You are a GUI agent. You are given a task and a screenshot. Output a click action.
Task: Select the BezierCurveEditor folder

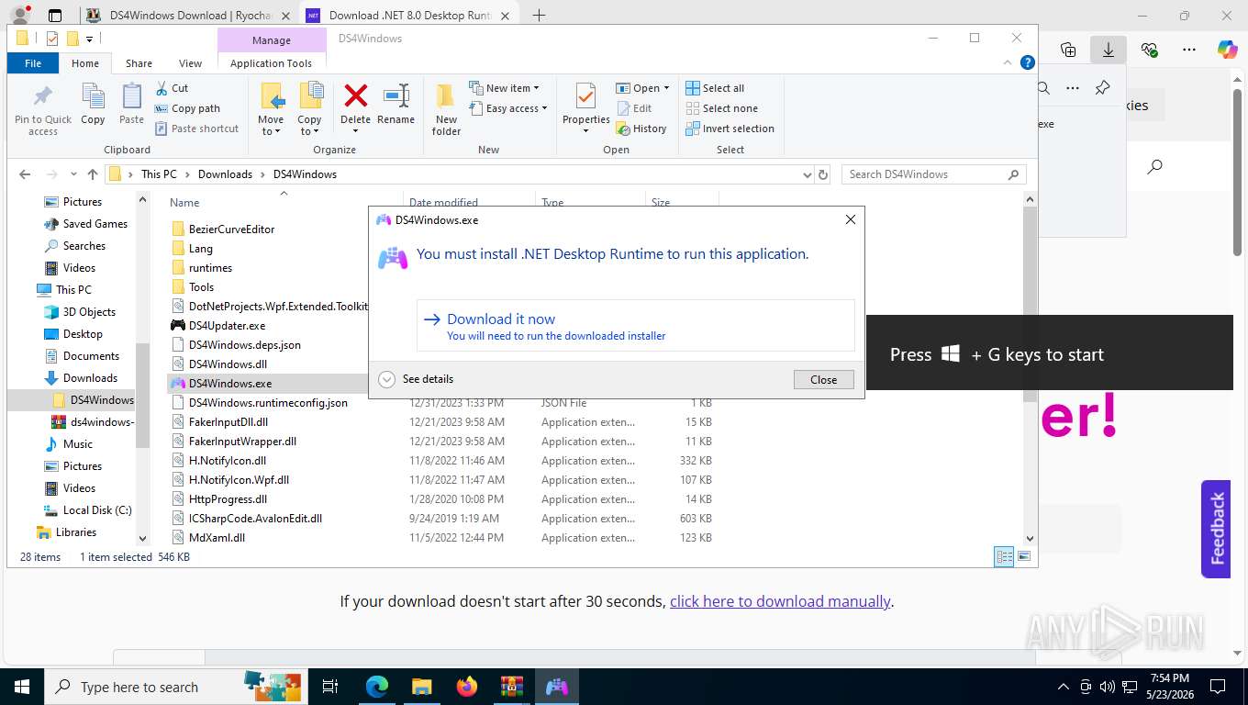click(x=231, y=229)
